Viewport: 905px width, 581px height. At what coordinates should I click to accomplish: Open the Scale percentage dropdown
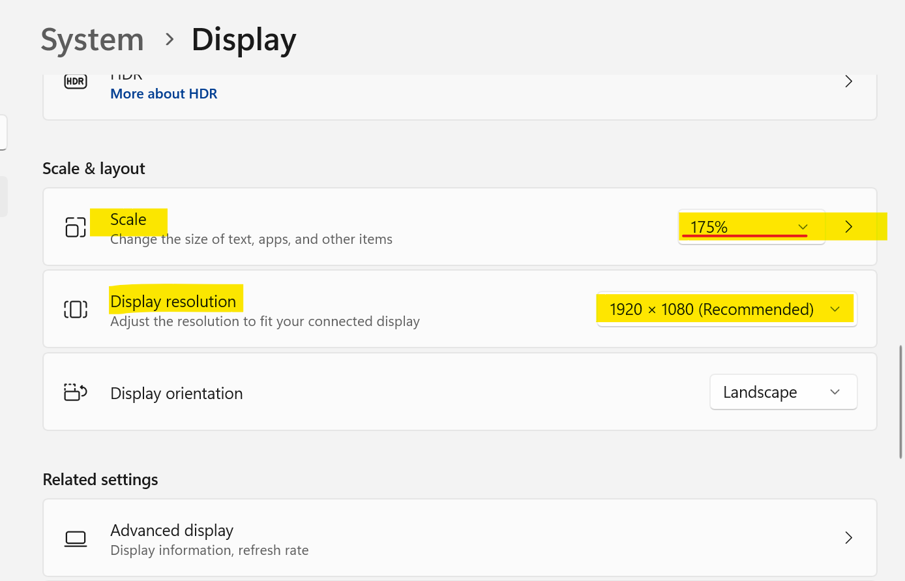pyautogui.click(x=751, y=227)
